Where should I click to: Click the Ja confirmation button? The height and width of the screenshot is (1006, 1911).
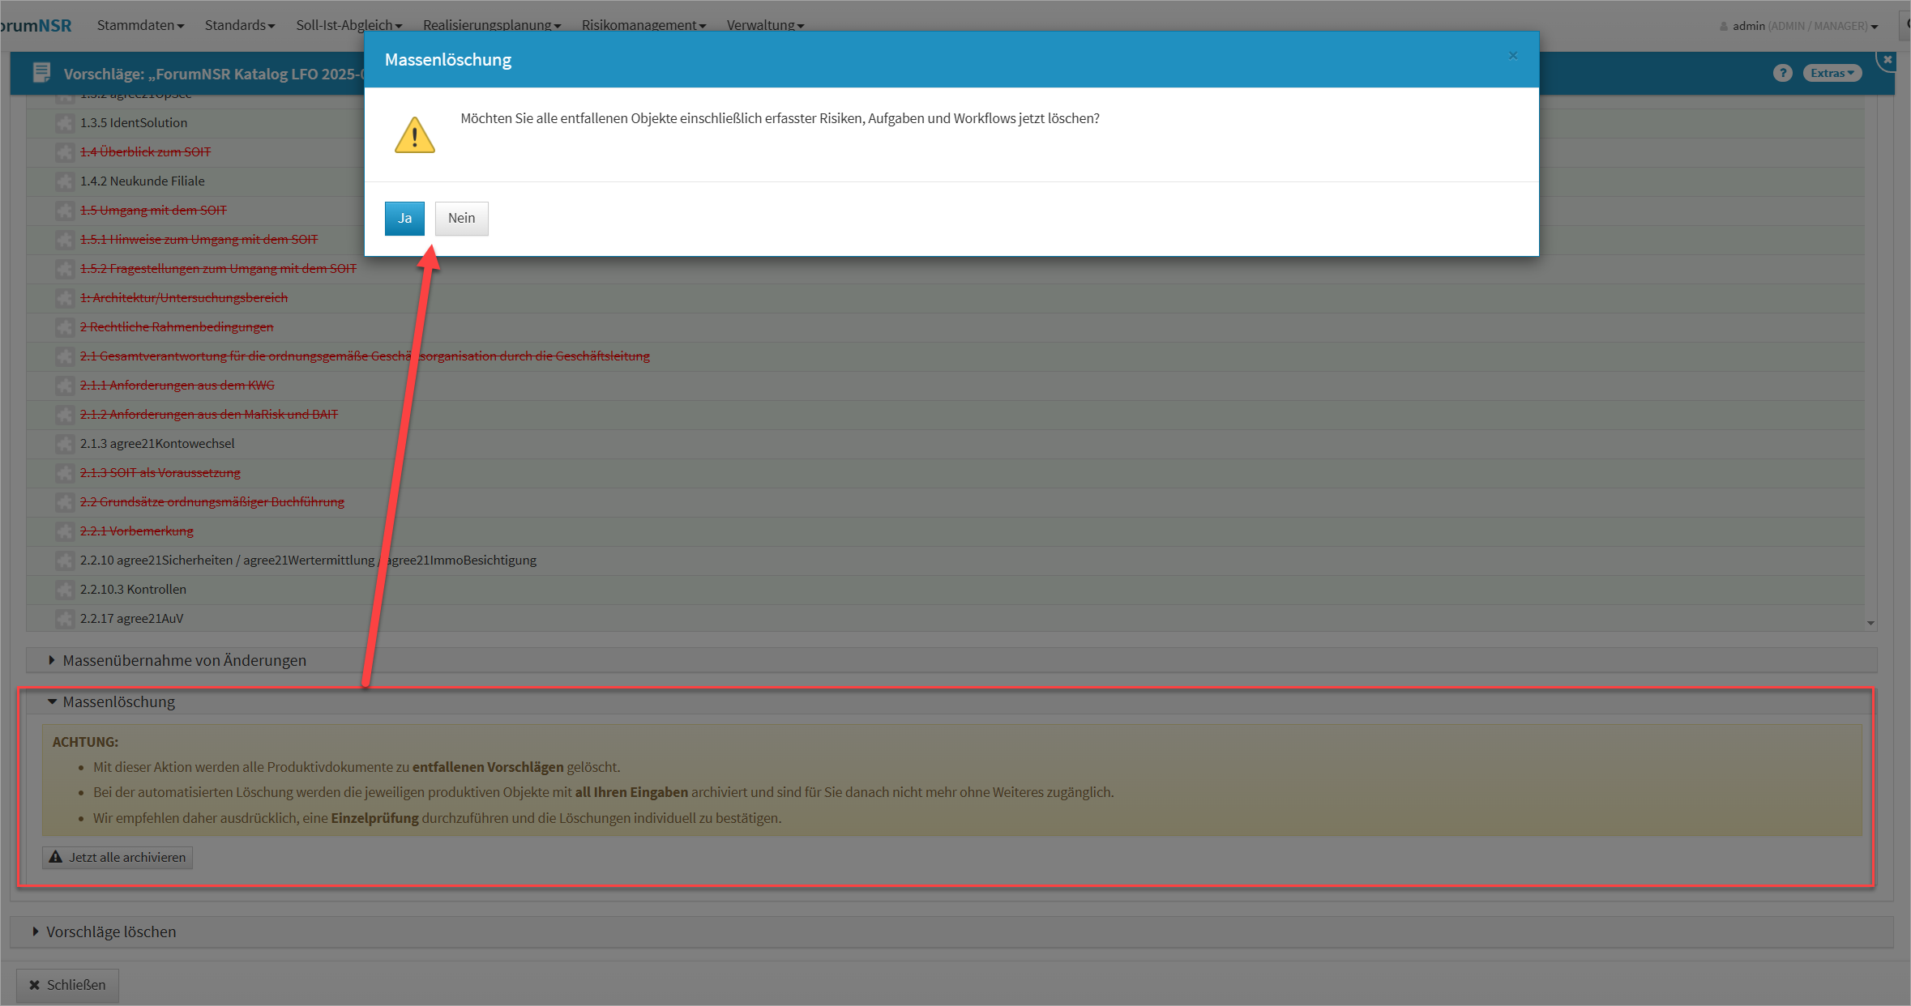(x=404, y=219)
